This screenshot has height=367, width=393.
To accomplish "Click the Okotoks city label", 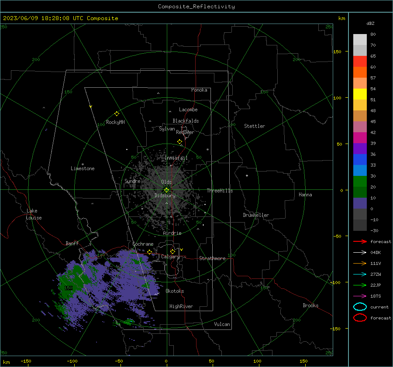I will point(175,291).
